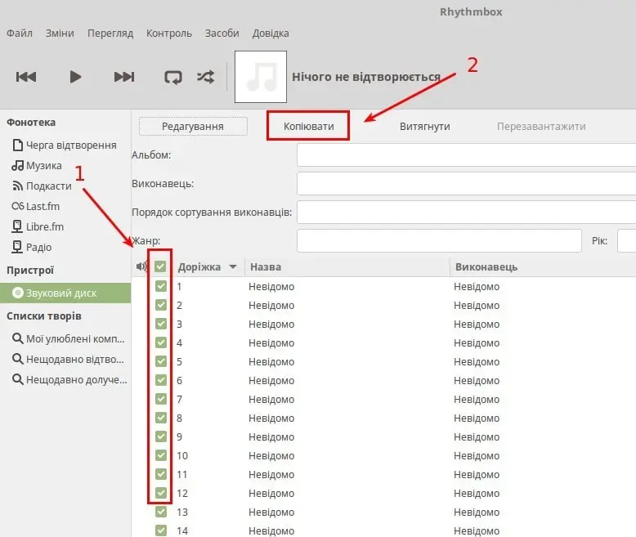The image size is (636, 537).
Task: Uncheck track 3 checkbox
Action: [x=161, y=324]
